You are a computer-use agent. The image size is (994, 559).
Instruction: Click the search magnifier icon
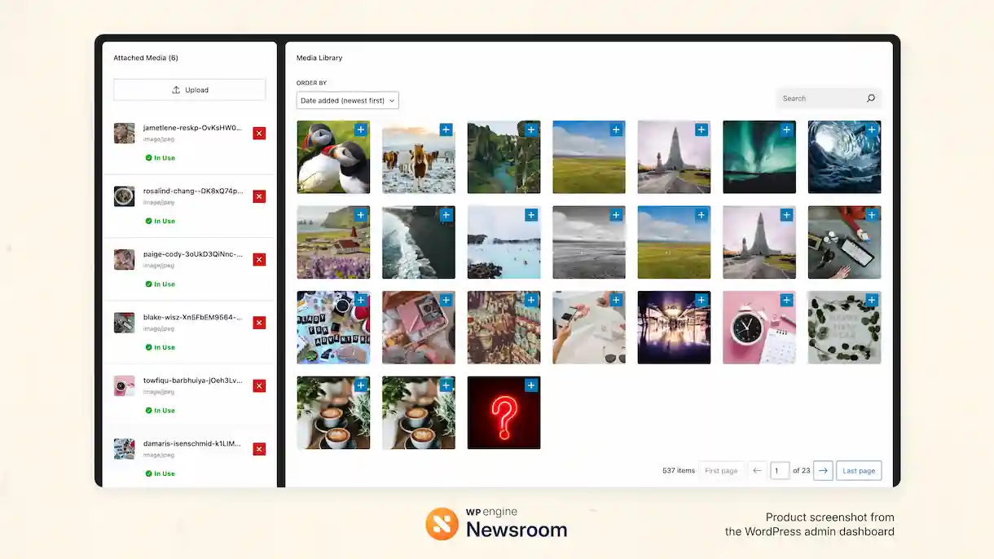(x=871, y=98)
